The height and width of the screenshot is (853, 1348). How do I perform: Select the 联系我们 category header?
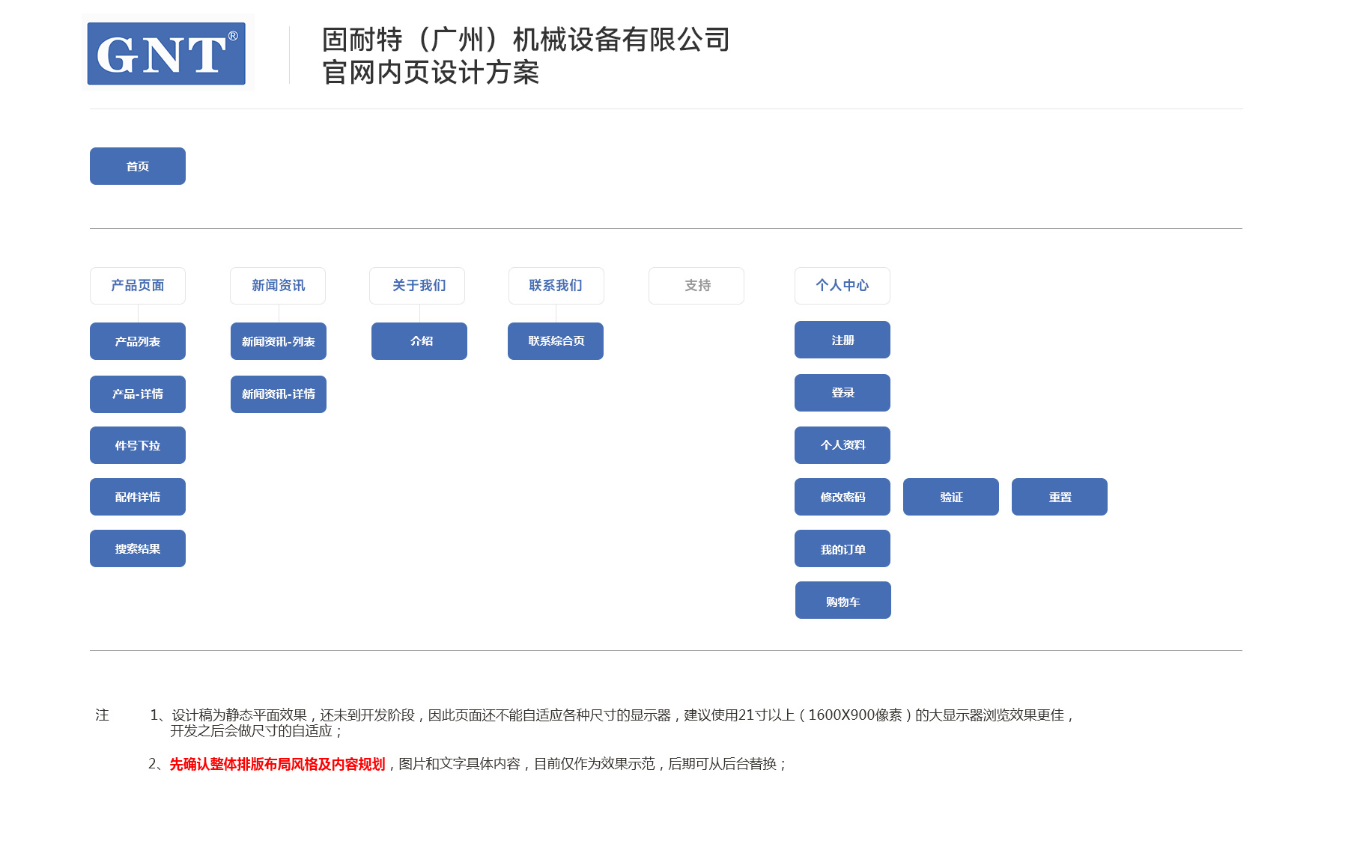pos(556,286)
